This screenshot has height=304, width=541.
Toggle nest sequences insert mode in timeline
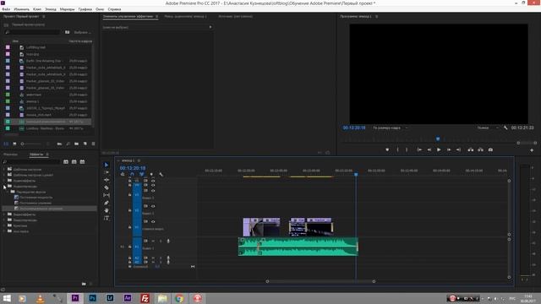pyautogui.click(x=123, y=175)
